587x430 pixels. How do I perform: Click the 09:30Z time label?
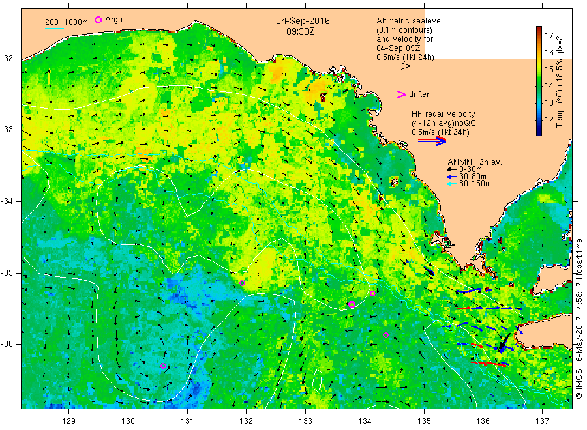pos(300,31)
